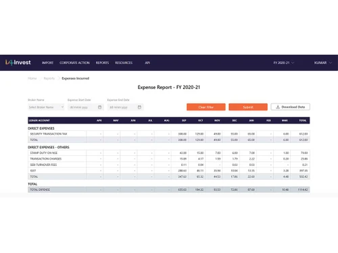Click Total Expense Oct value 194.32
Viewport: 338px width, 253px height.
coord(199,190)
